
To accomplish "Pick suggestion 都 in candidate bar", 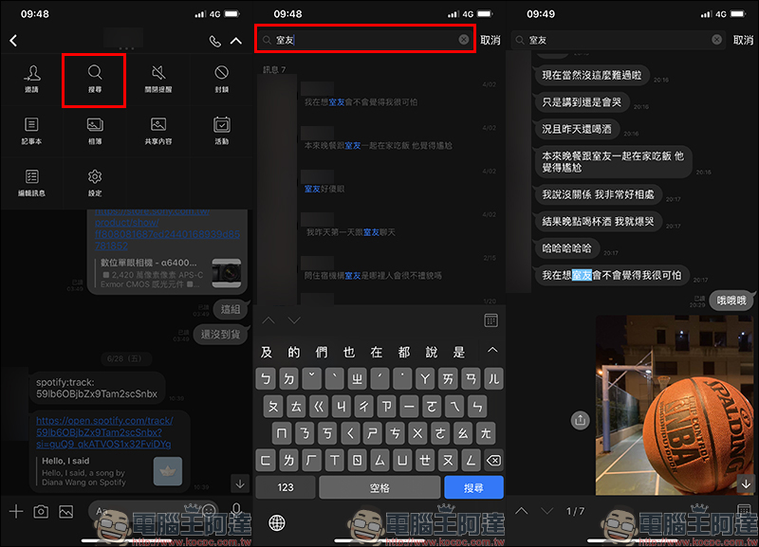I will (x=404, y=352).
